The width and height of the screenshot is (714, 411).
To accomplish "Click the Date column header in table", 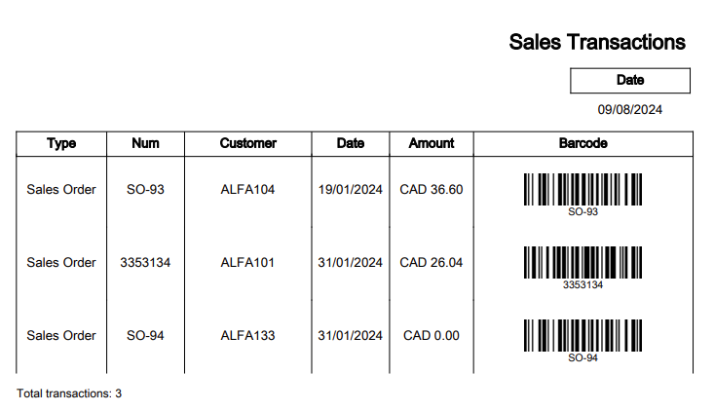I will (x=350, y=143).
